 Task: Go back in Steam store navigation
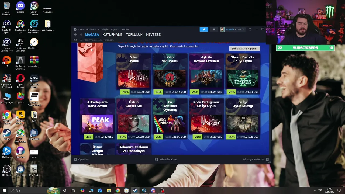click(75, 34)
